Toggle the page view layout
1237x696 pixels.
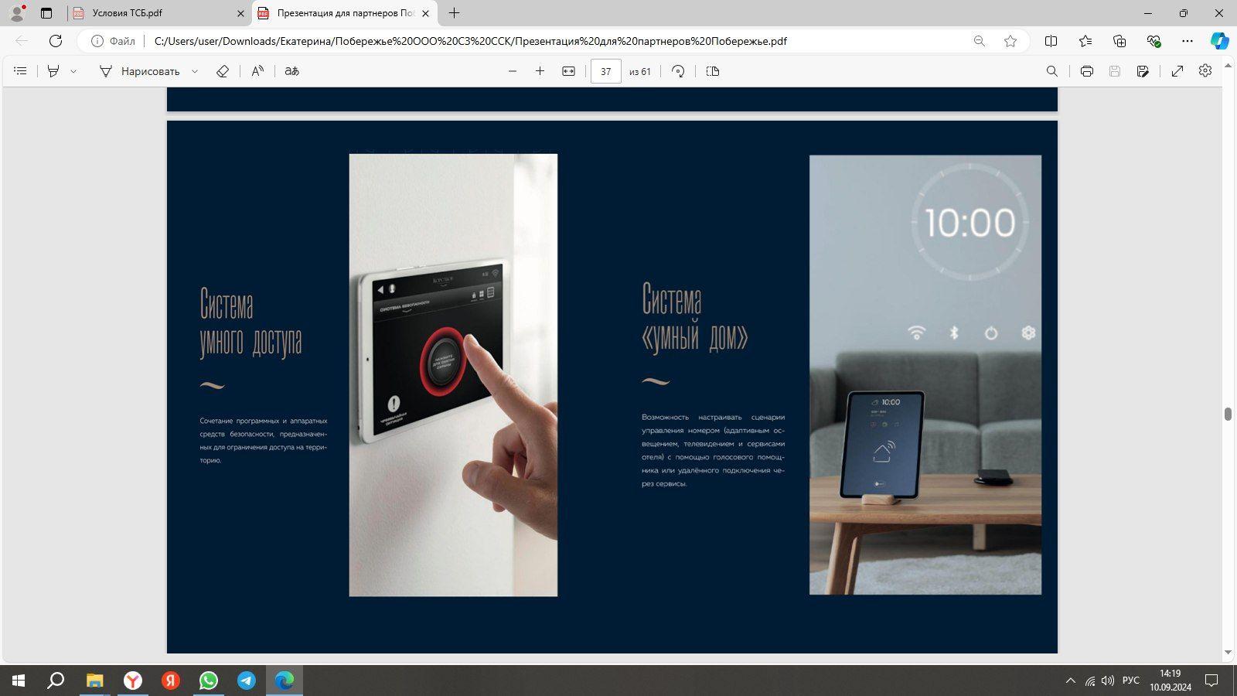713,71
